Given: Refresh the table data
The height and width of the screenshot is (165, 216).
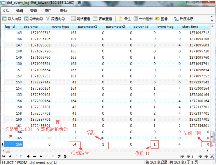Looking at the screenshot, I should [x=59, y=156].
